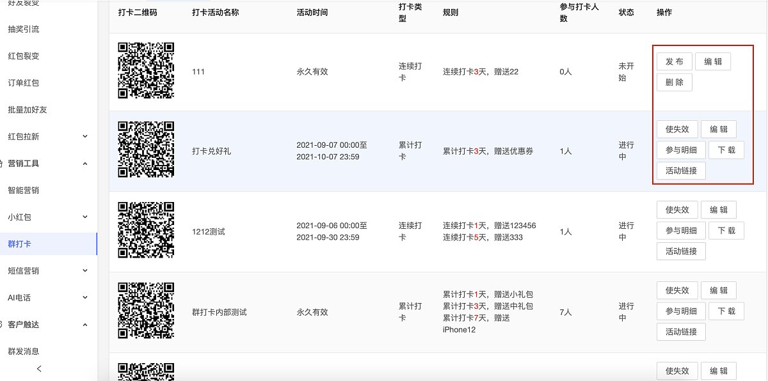Click 下载 for 1212测试
The width and height of the screenshot is (768, 381).
coord(726,231)
